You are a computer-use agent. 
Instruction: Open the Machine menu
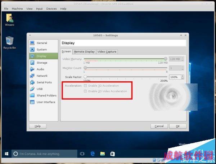[x=17, y=9]
